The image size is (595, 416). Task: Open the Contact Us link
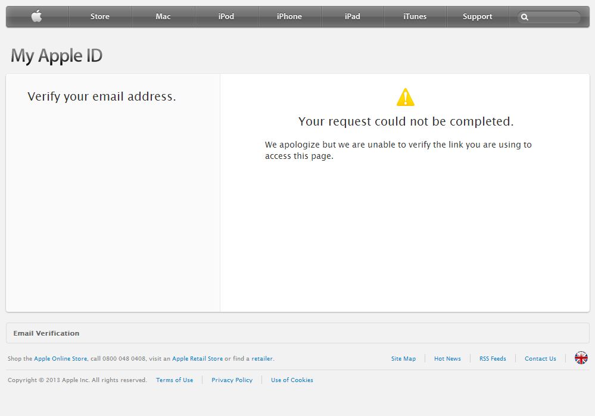point(540,359)
